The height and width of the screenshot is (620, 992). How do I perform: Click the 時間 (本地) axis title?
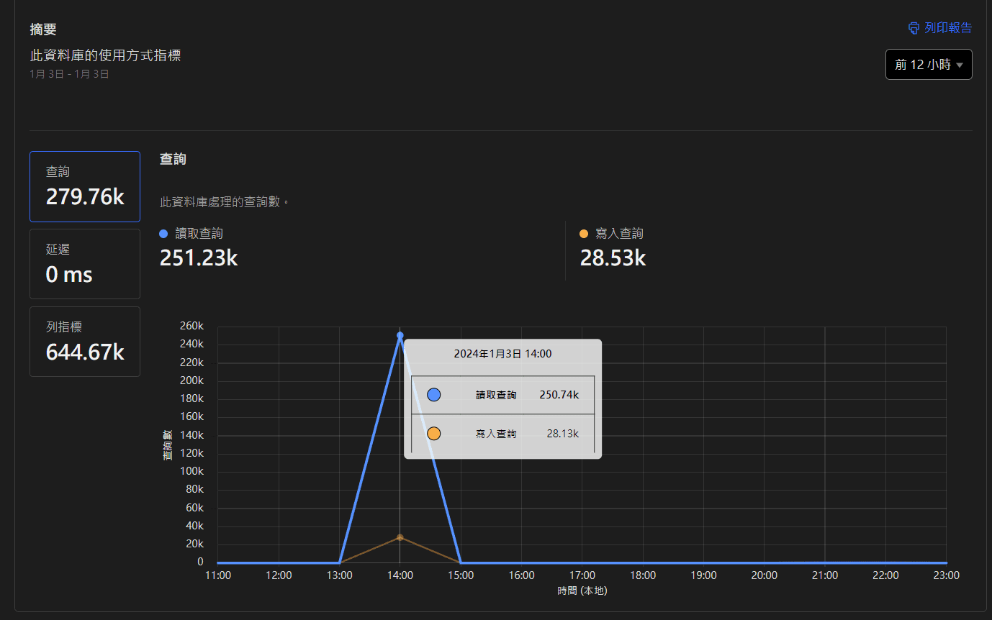[582, 591]
